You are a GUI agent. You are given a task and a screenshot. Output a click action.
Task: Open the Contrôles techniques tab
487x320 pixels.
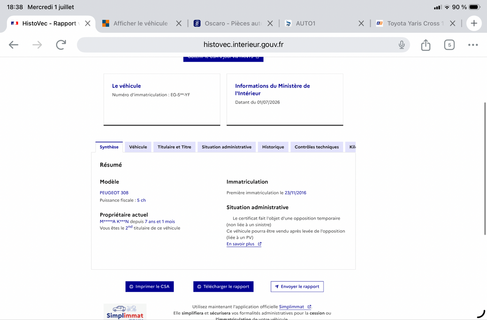point(317,147)
